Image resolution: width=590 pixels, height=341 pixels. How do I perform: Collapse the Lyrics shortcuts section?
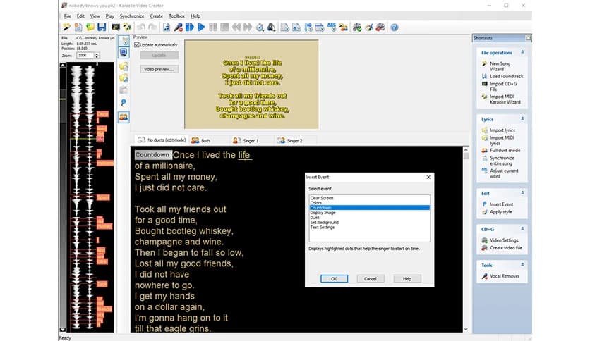pyautogui.click(x=522, y=118)
